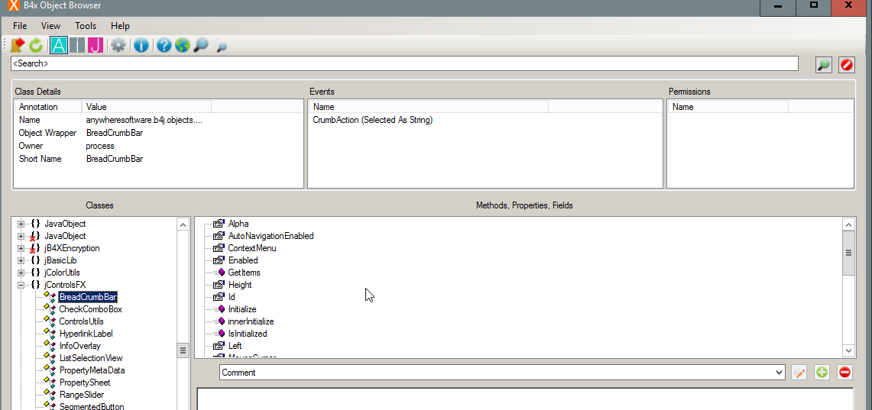Select ControlsUtils class in tree

pos(81,321)
